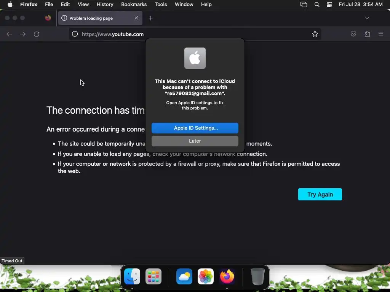This screenshot has height=292, width=390.
Task: Open a new tab
Action: pyautogui.click(x=151, y=18)
